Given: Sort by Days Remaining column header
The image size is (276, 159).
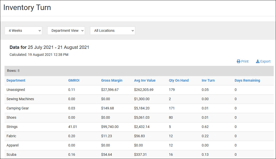Looking at the screenshot, I should [x=247, y=80].
